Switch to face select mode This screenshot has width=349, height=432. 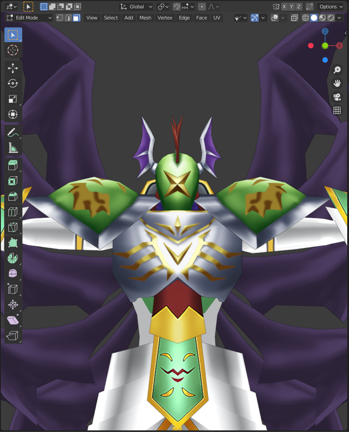pyautogui.click(x=77, y=18)
